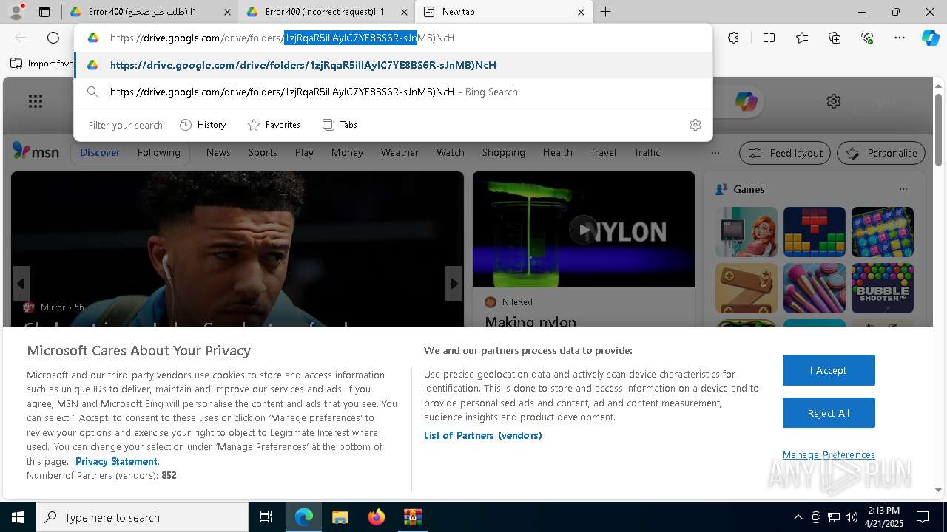Viewport: 947px width, 532px height.
Task: Filter suggestions by Tabs
Action: (x=340, y=125)
